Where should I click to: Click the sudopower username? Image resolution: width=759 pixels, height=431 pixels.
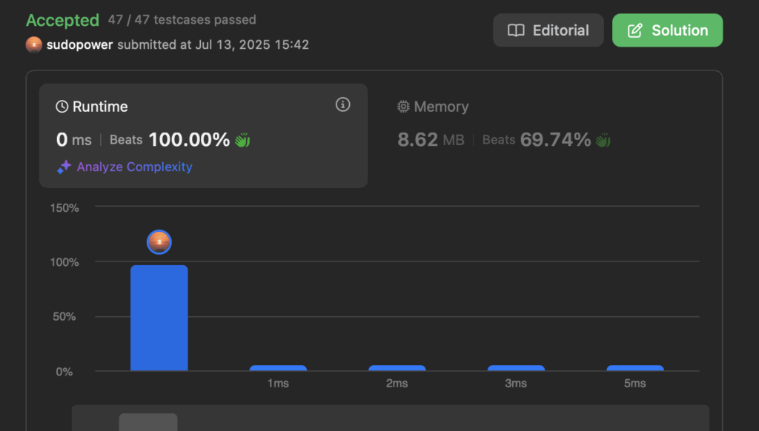(79, 44)
